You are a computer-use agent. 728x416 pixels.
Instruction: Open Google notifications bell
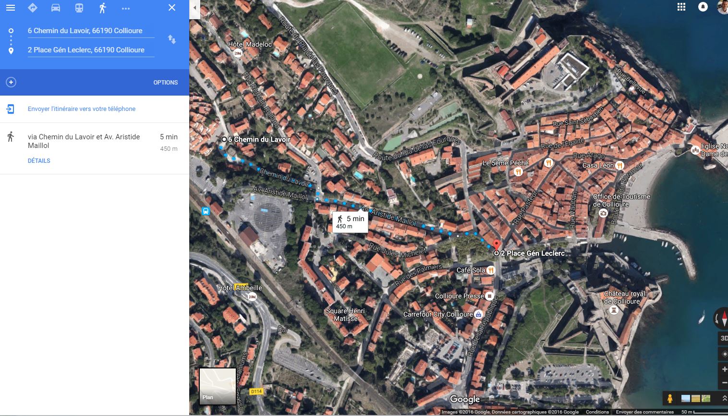coord(703,7)
